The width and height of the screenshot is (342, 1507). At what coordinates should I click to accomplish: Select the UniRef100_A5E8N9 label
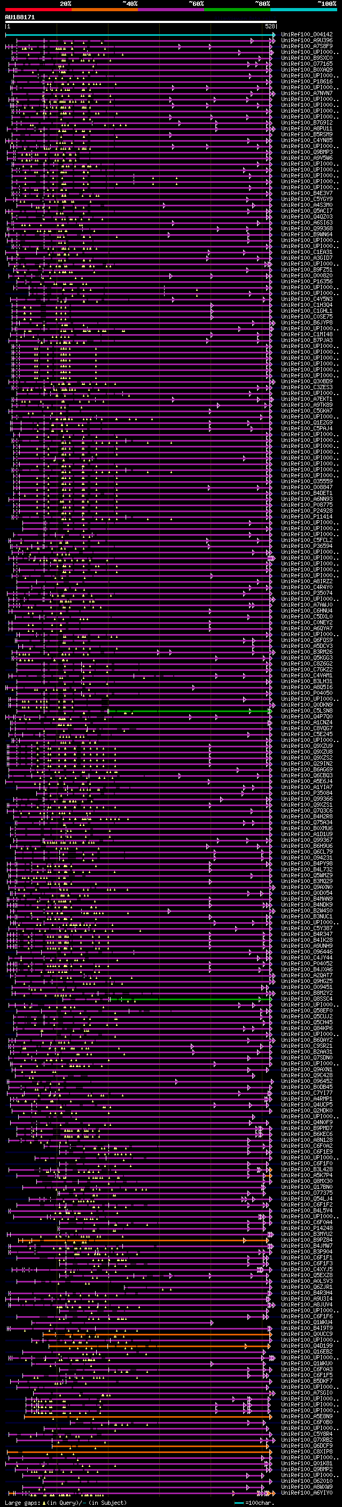pyautogui.click(x=307, y=1416)
